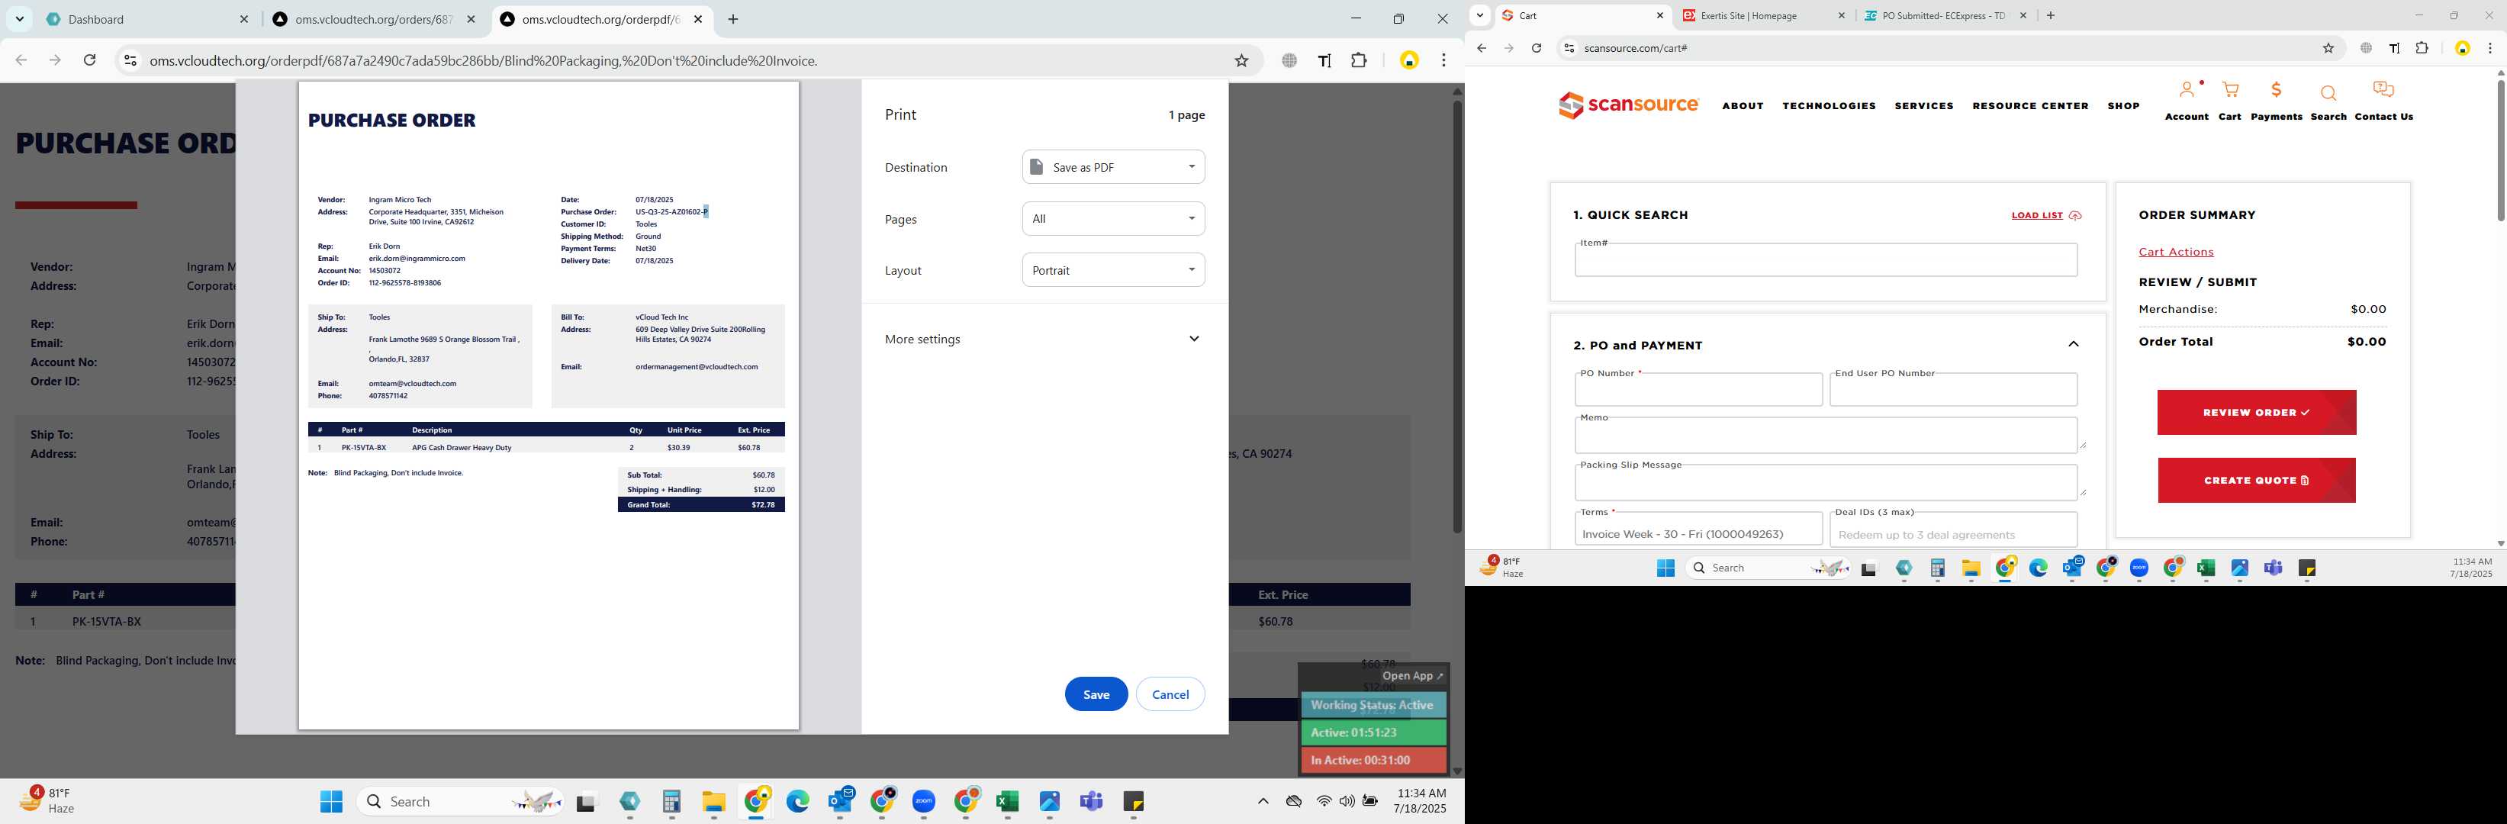
Task: Open the TECHNOLOGIES menu on ScanSource
Action: [1829, 106]
